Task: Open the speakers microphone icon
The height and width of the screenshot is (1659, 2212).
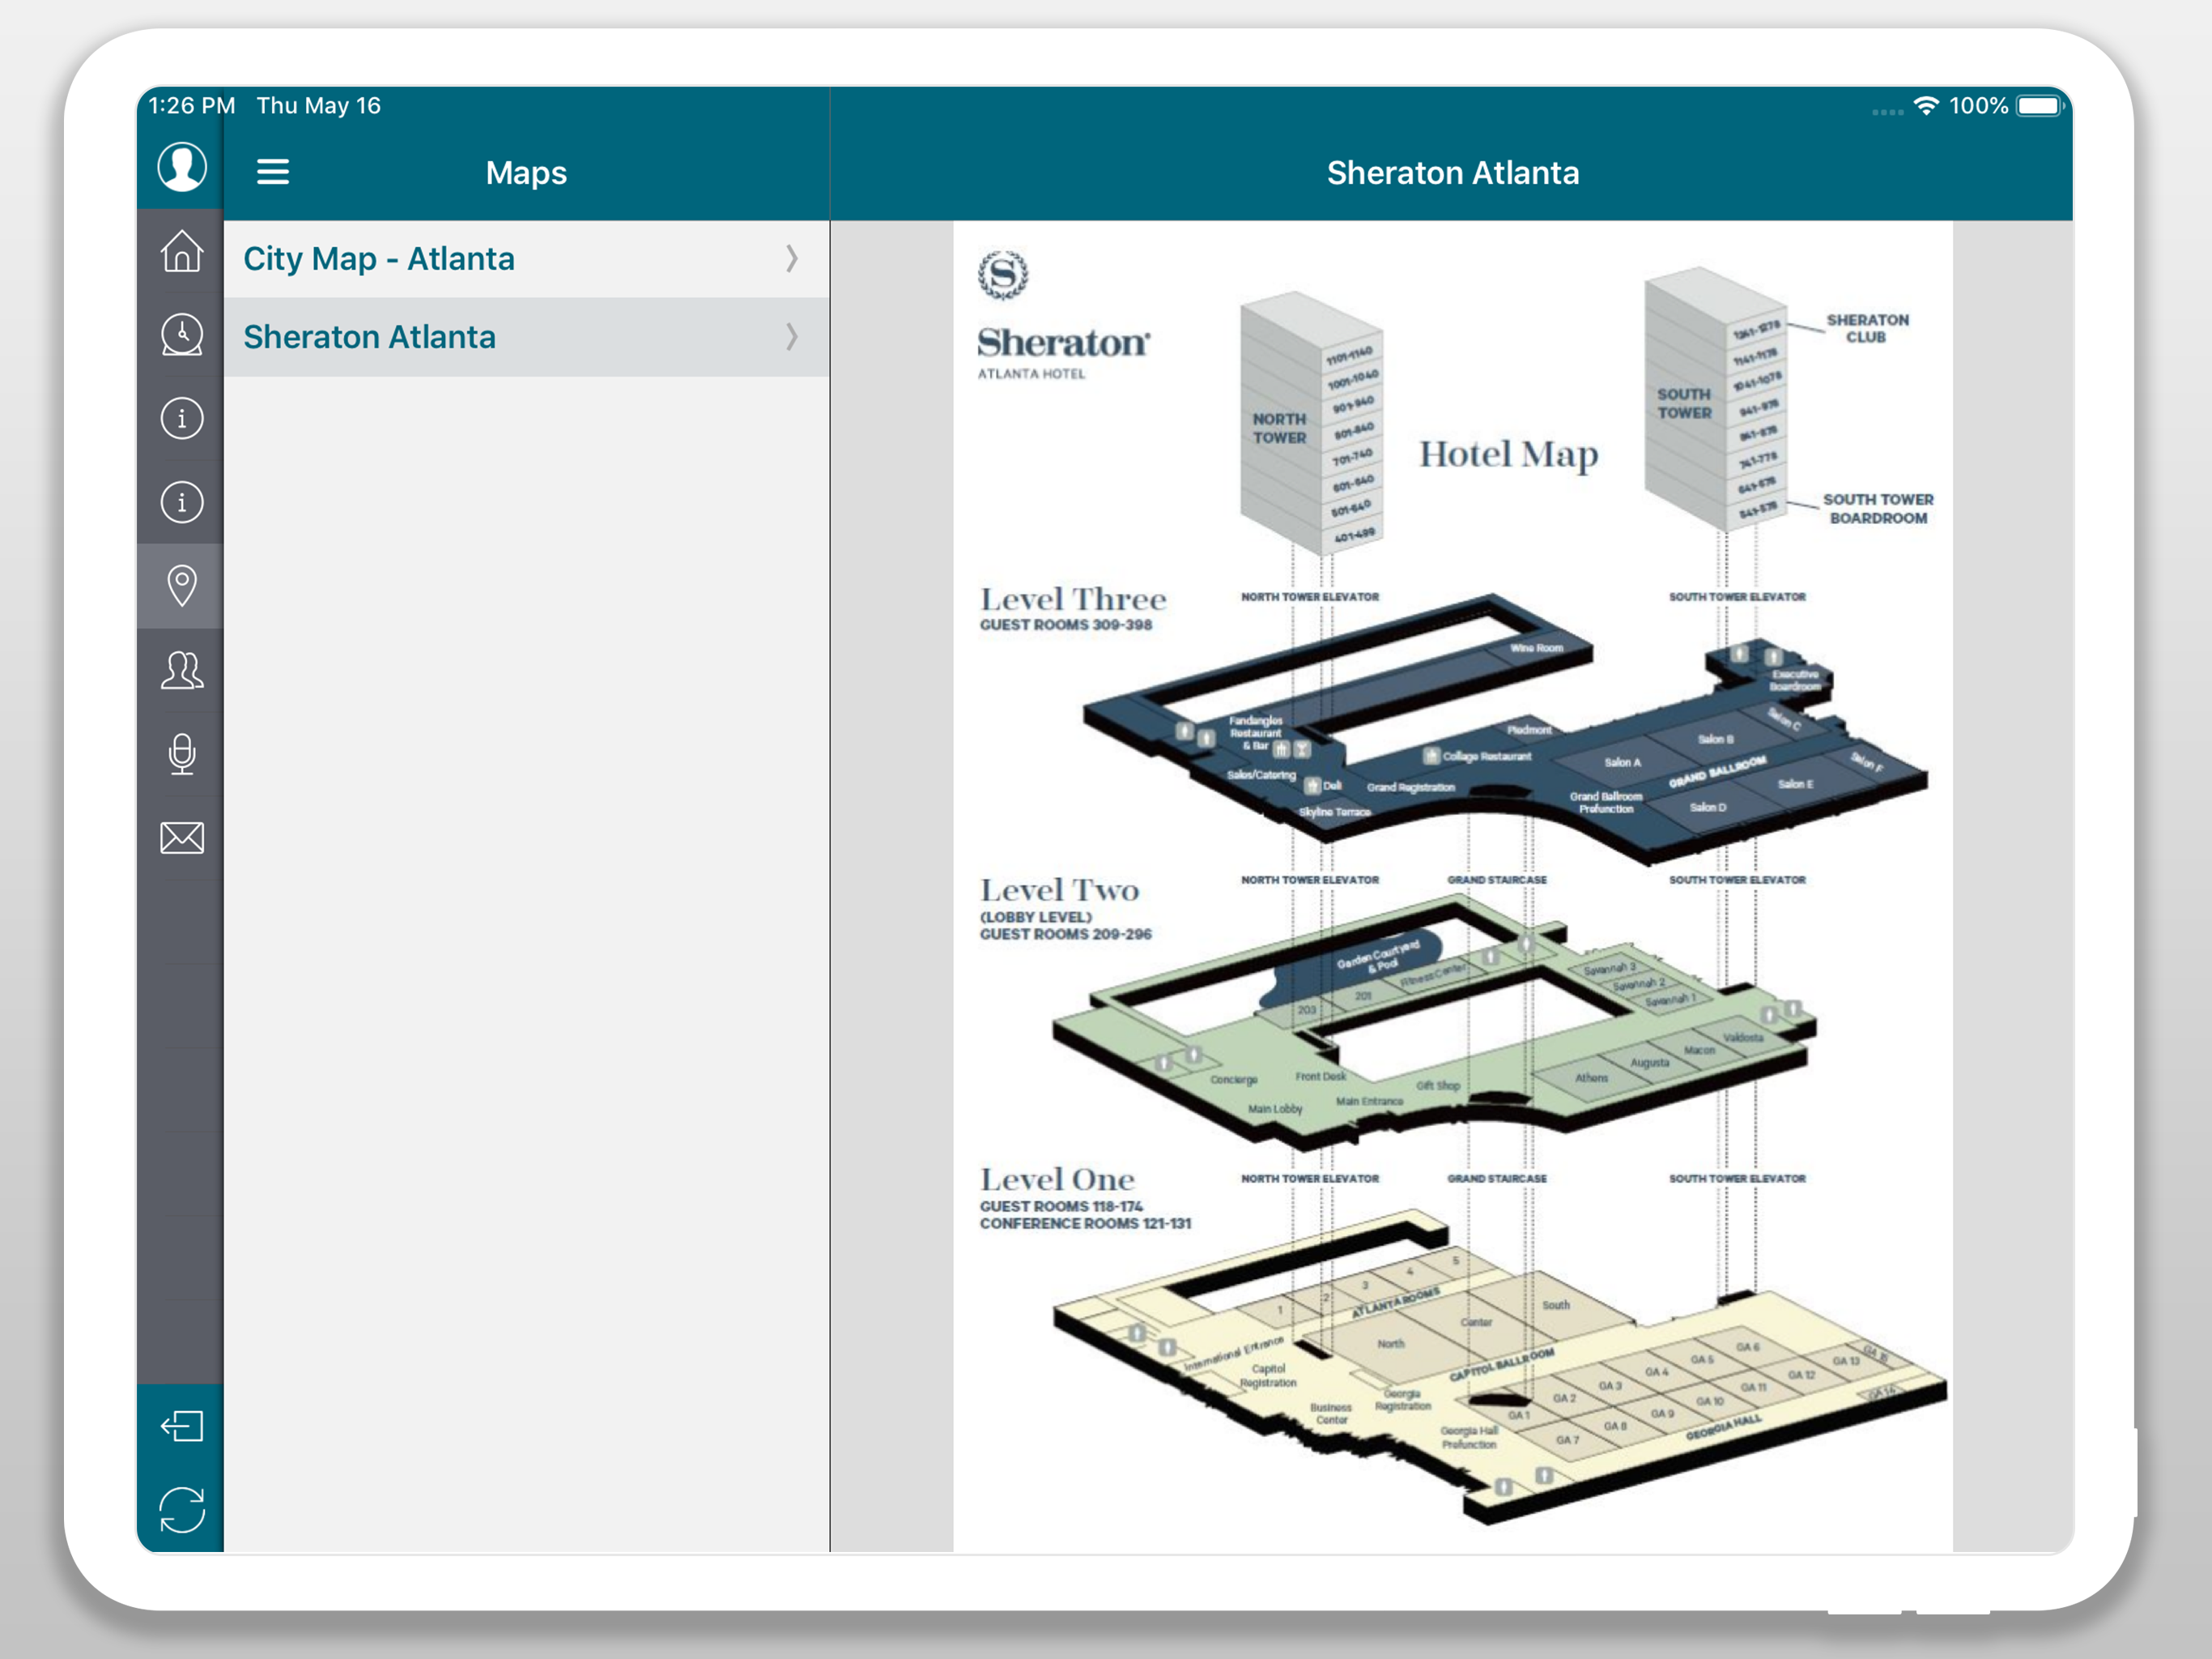Action: click(x=182, y=754)
